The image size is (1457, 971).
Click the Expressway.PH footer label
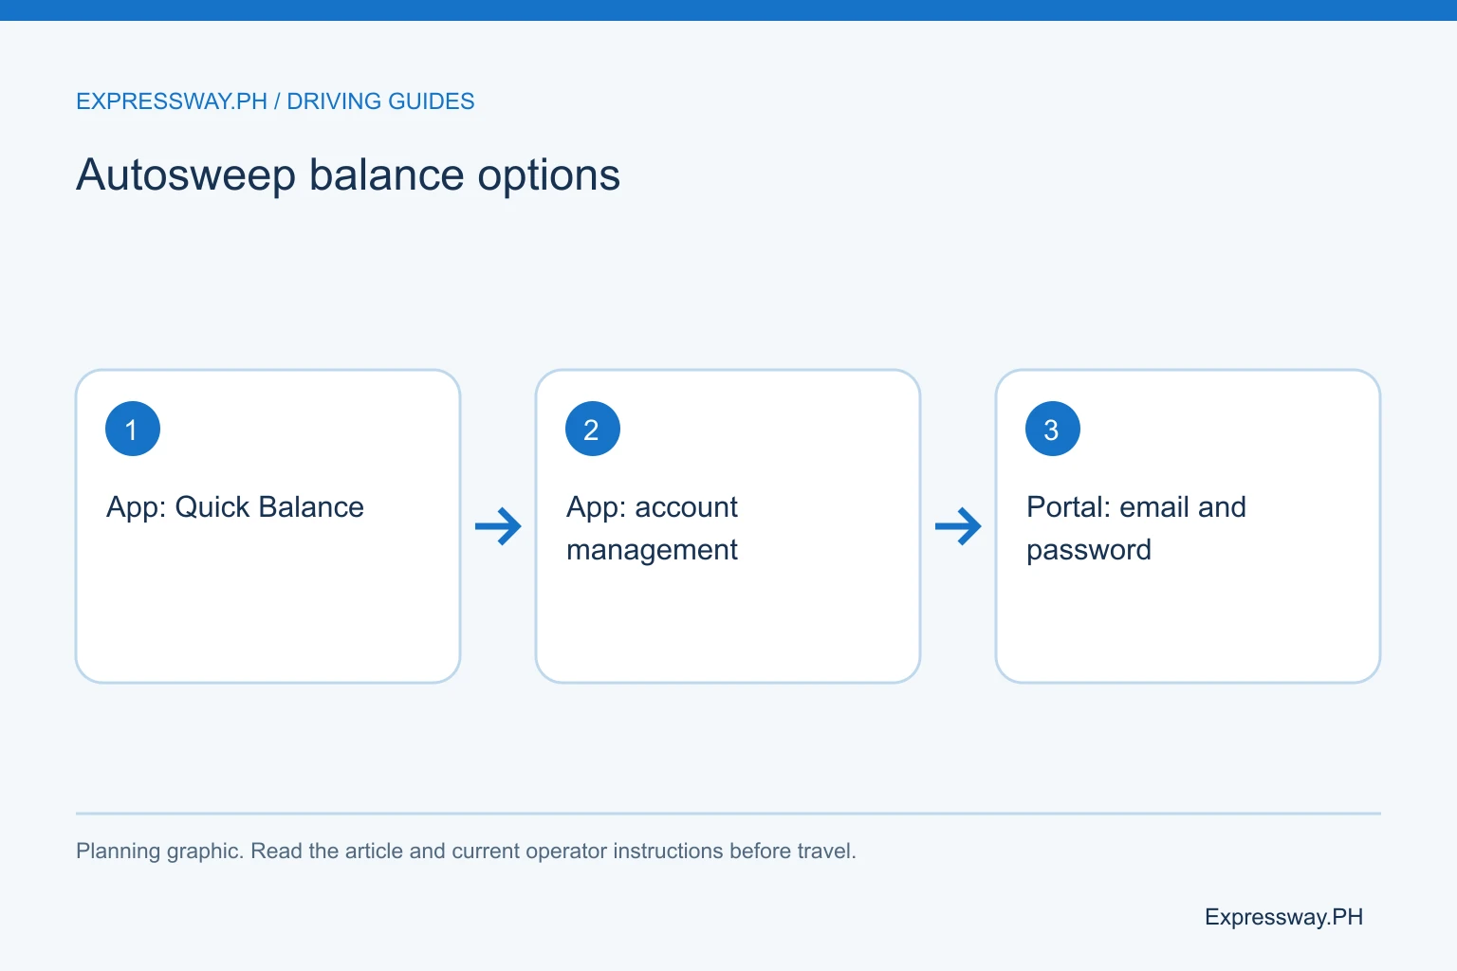[x=1283, y=917]
